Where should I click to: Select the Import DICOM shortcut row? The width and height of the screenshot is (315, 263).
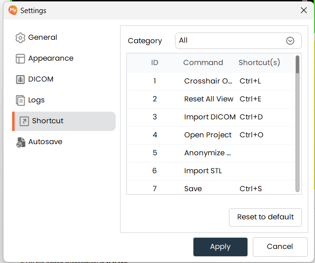tap(210, 117)
